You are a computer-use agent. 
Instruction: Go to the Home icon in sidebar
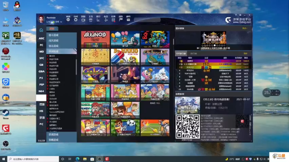pos(41,30)
